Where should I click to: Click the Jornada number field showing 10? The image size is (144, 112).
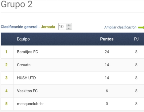tap(62, 27)
